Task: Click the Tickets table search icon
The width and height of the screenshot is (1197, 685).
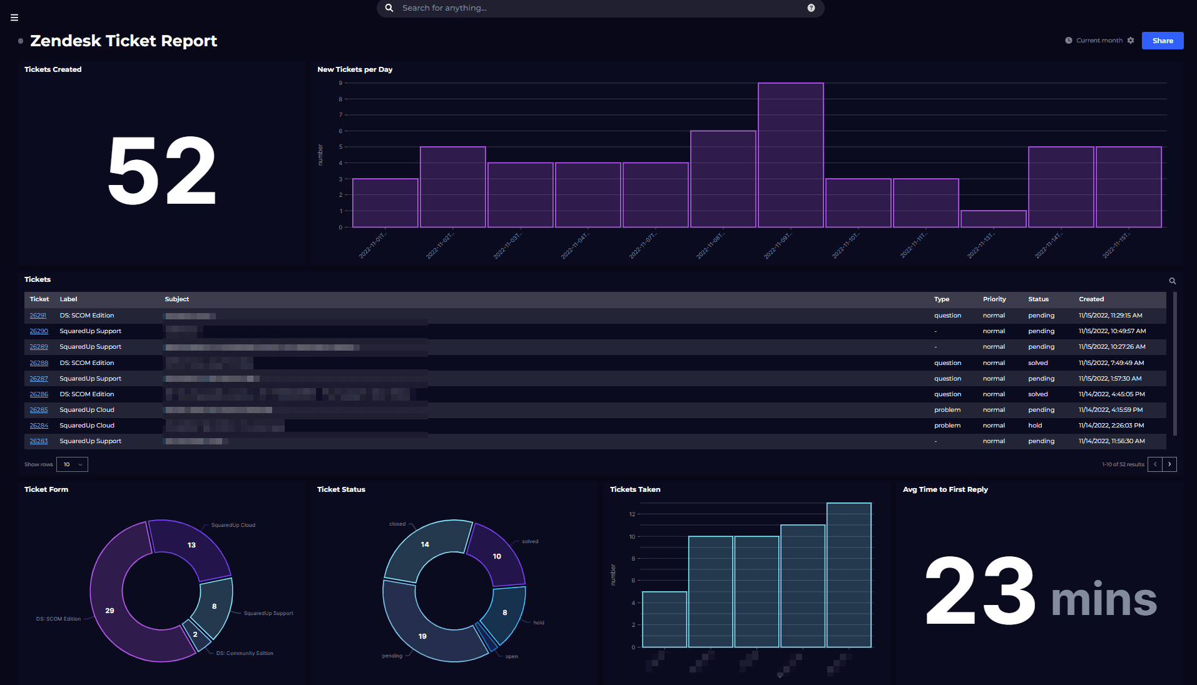Action: pyautogui.click(x=1172, y=281)
